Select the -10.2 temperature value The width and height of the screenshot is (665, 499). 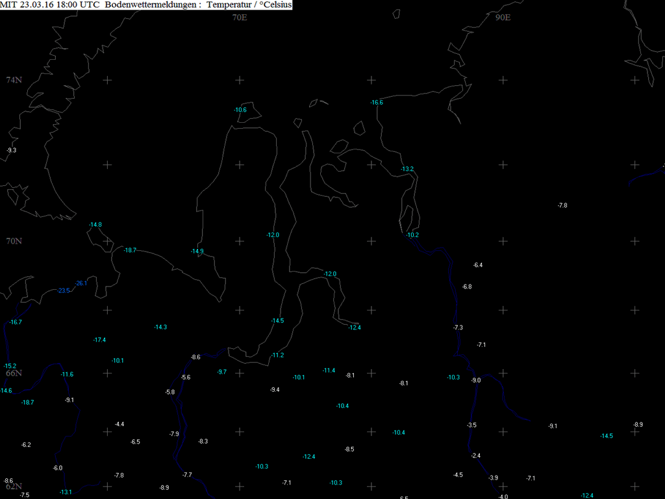coord(412,235)
